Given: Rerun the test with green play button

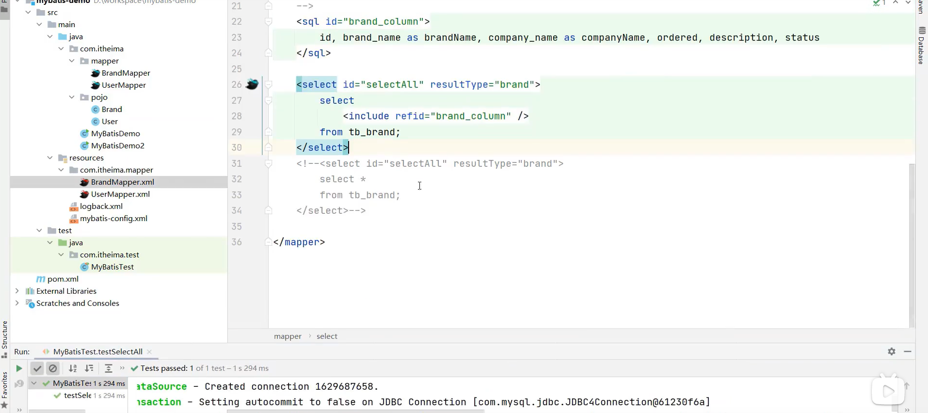Looking at the screenshot, I should (19, 368).
